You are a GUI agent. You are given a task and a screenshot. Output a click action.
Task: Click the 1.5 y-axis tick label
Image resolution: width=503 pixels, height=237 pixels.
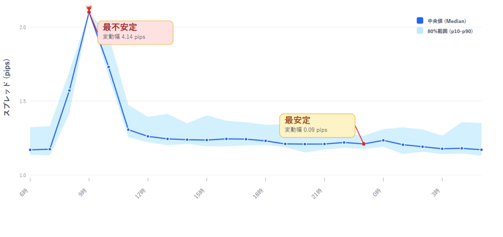click(x=23, y=101)
